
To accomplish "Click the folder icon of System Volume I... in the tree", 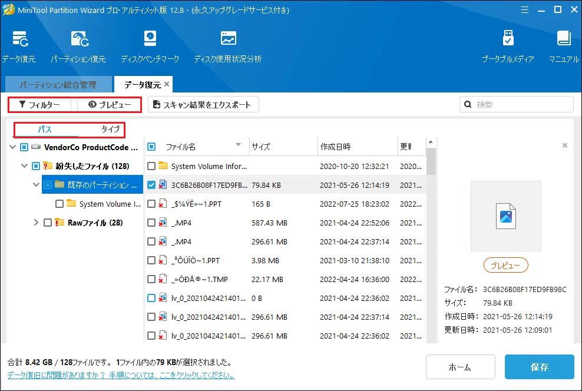I will (x=71, y=203).
